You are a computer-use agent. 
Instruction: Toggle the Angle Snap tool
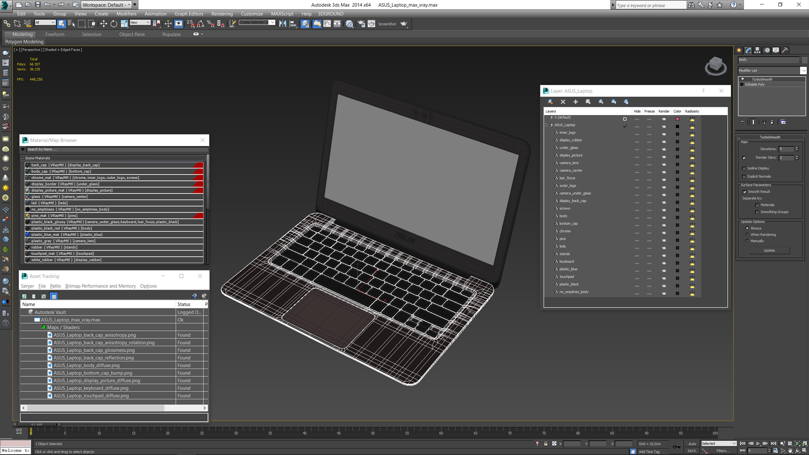(201, 24)
